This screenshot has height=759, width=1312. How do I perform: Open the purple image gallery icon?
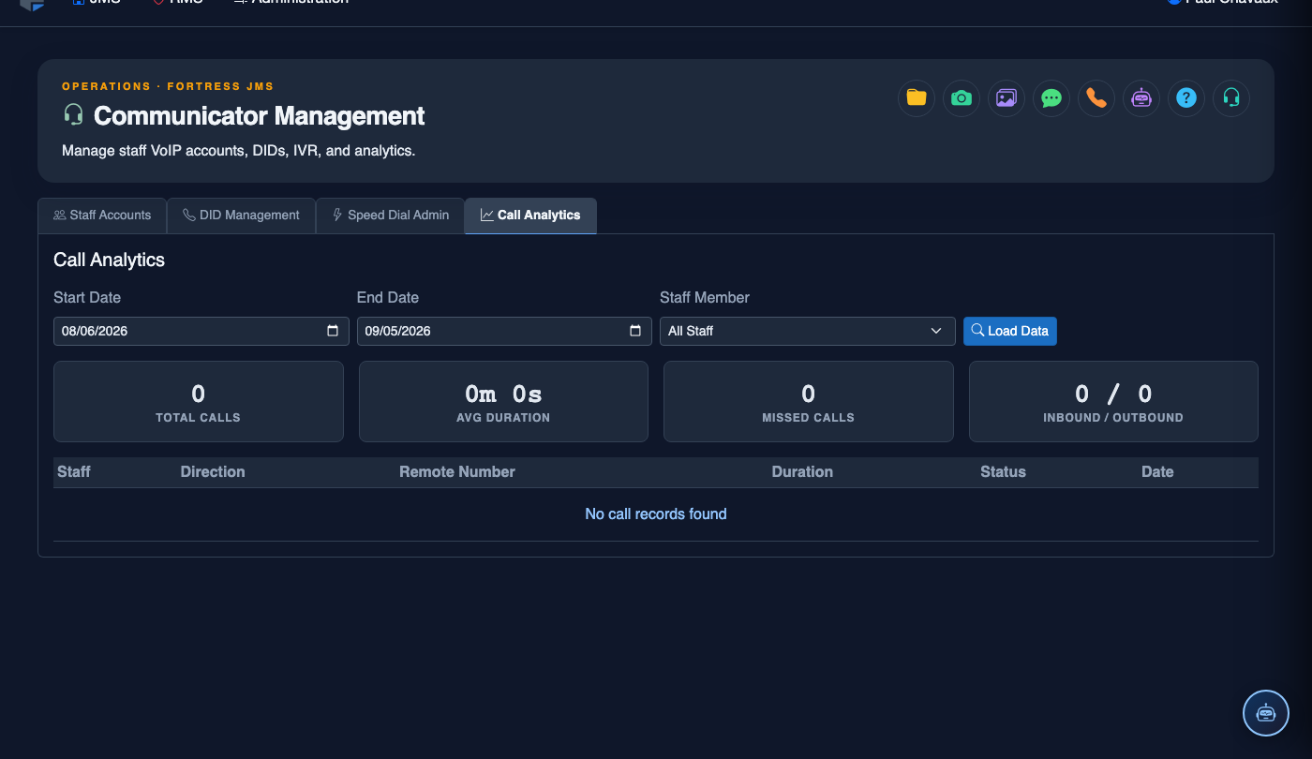1006,98
